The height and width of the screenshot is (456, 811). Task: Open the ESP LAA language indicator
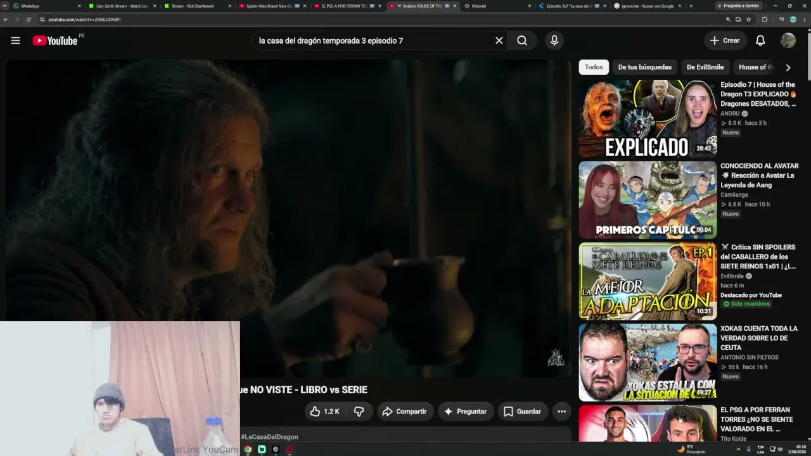[x=761, y=450]
